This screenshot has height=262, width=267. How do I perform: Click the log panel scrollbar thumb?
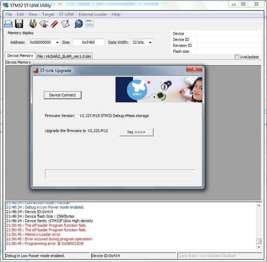259,241
